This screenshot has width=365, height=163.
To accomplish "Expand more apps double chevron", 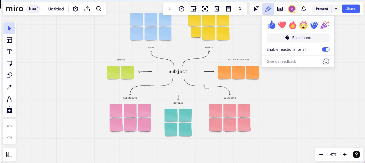I will 240,9.
